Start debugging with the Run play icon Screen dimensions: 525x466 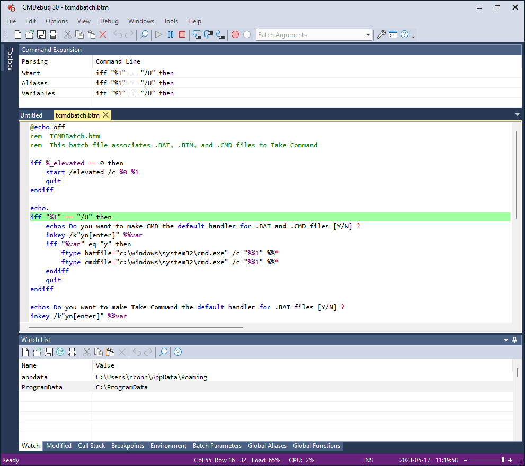[x=159, y=34]
